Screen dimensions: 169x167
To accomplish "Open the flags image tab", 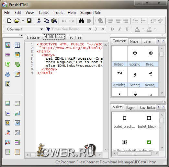I will click(130, 108).
